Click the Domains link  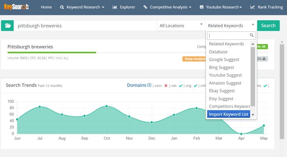[x=137, y=85]
